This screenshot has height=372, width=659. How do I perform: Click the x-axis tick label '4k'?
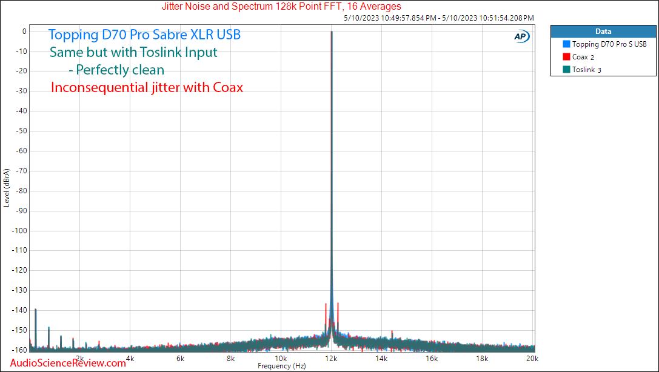[x=130, y=359]
